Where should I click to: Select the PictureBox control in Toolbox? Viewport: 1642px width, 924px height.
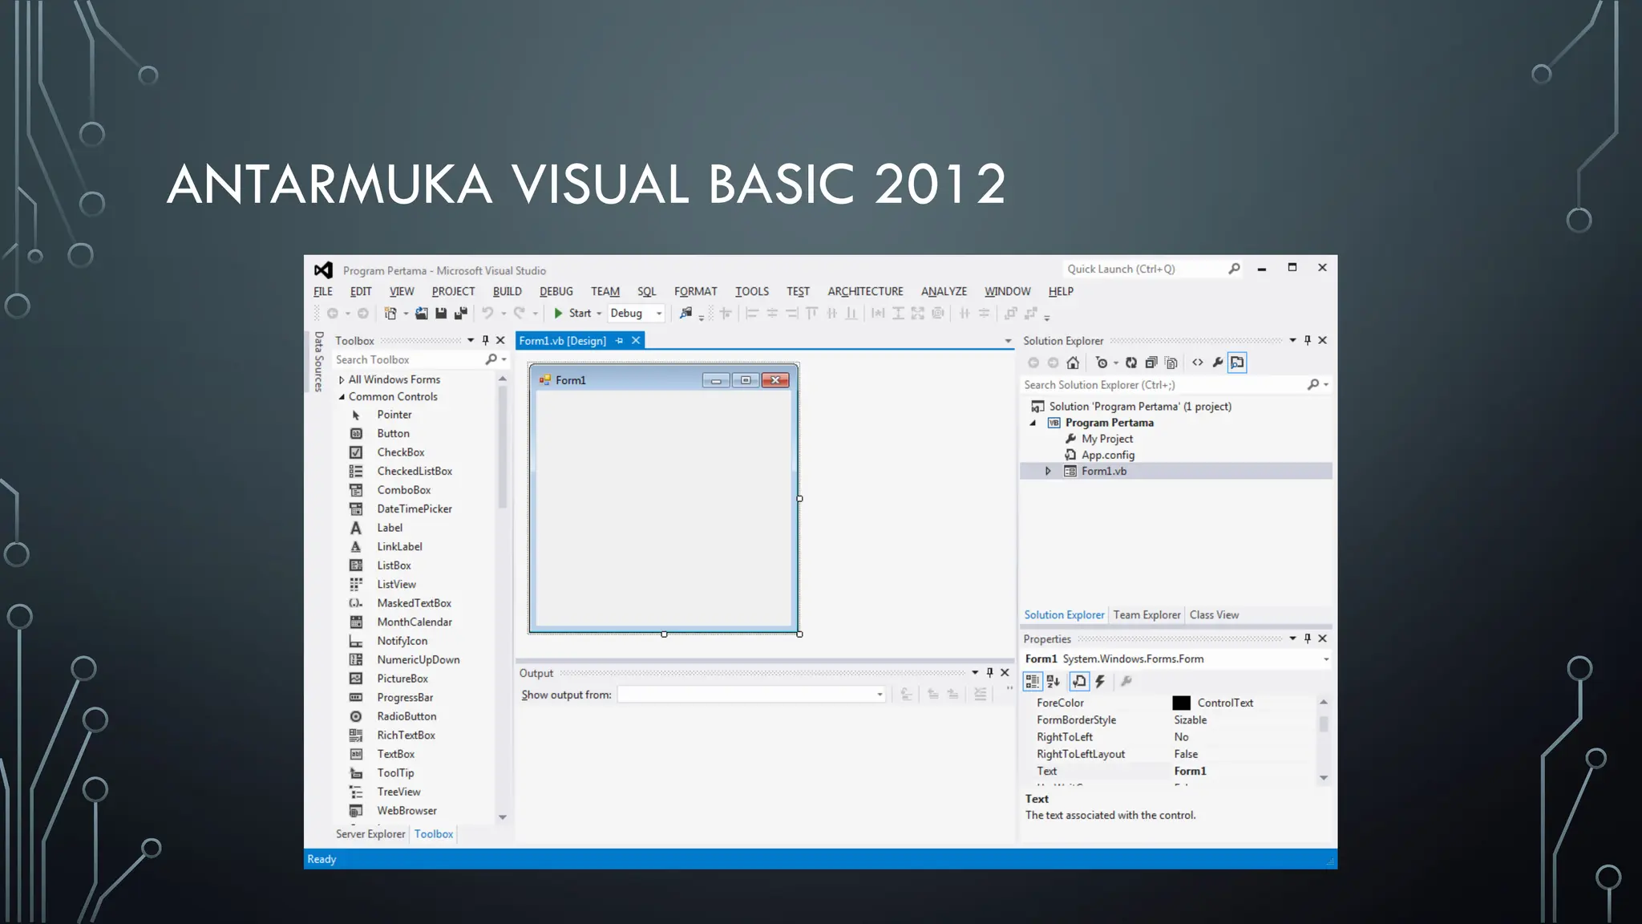(x=402, y=679)
